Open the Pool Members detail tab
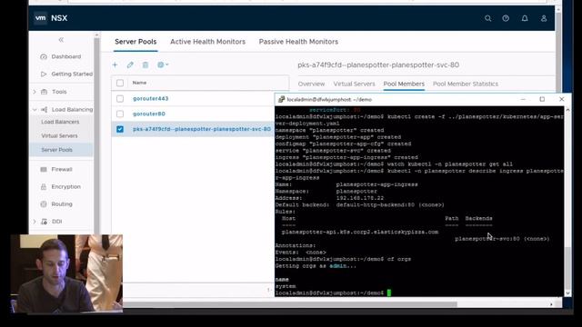The image size is (582, 327). 404,84
